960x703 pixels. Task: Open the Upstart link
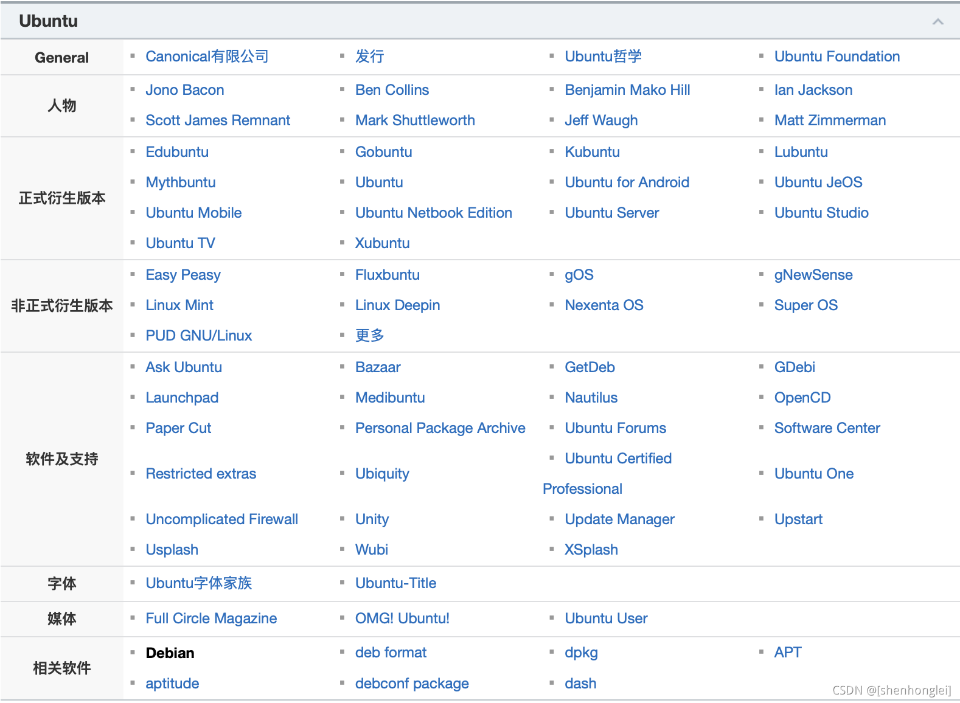(798, 519)
